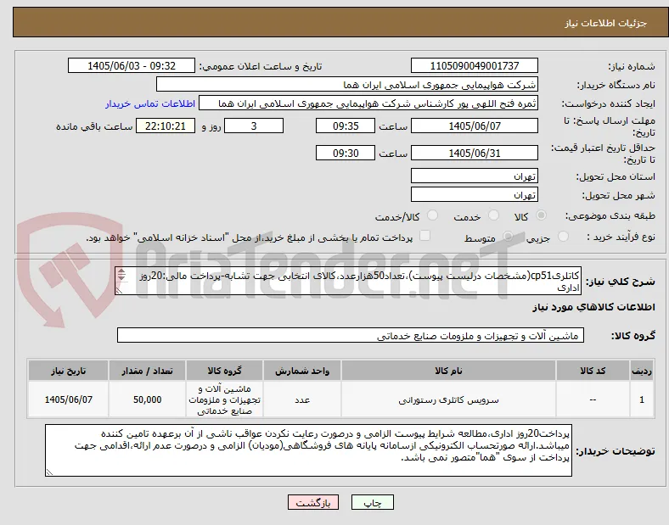
Task: Click the announcement date field 1405/06/03 - 09:32
Action: click(132, 65)
